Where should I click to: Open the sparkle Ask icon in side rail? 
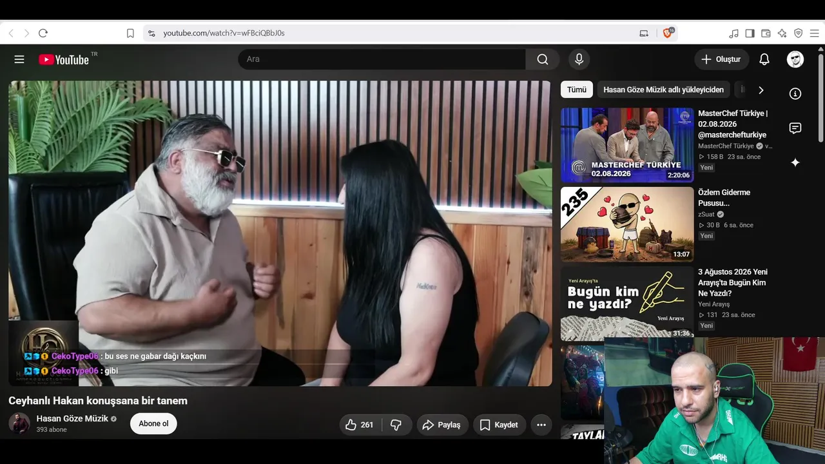(x=795, y=162)
